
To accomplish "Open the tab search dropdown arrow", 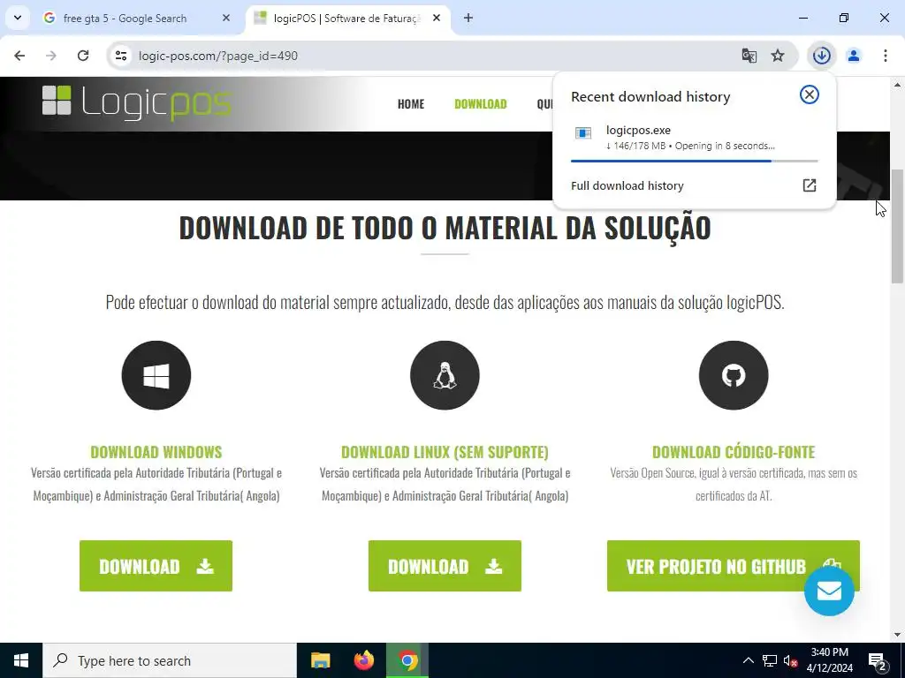I will point(18,18).
